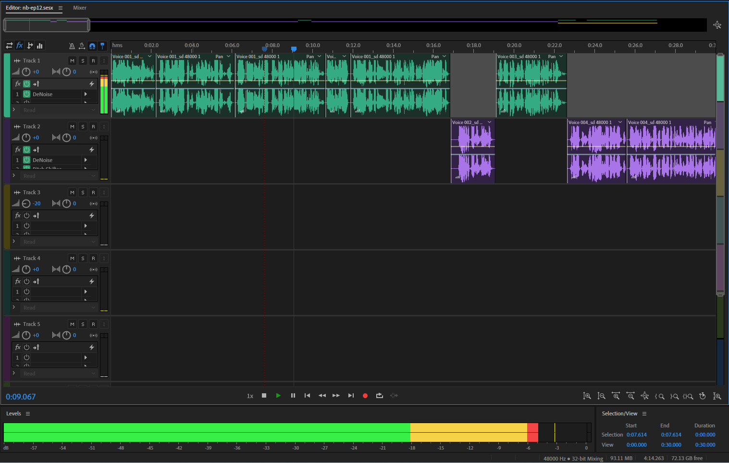Image resolution: width=729 pixels, height=463 pixels.
Task: Click Track 2 stereo pan knob
Action: pyautogui.click(x=67, y=138)
